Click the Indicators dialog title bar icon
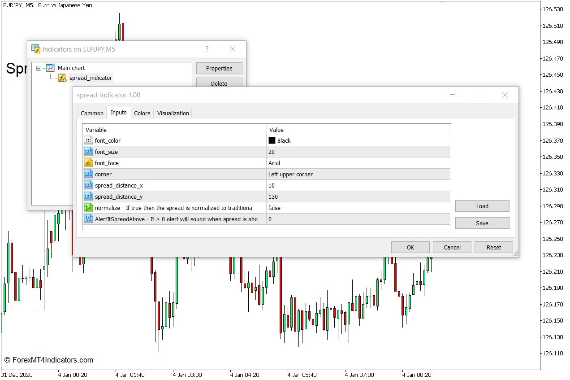Image resolution: width=570 pixels, height=380 pixels. [35, 49]
